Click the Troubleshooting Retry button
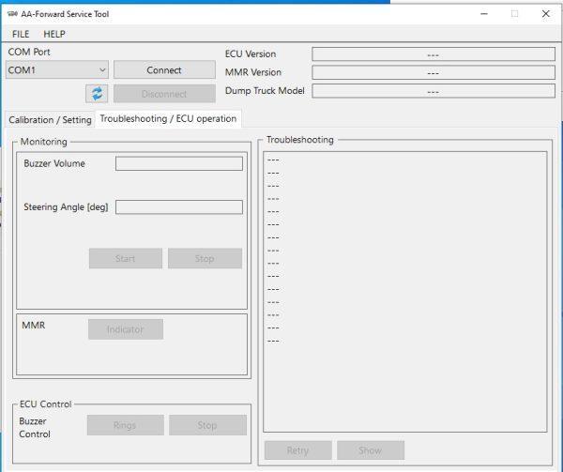 (x=298, y=450)
